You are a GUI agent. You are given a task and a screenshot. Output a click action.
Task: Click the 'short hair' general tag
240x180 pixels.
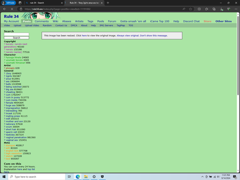(11, 130)
